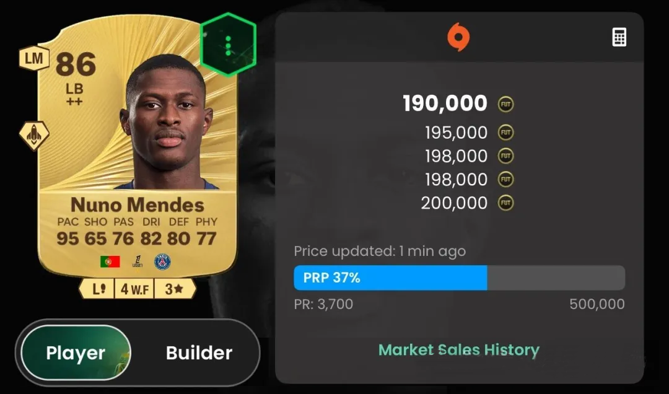This screenshot has height=394, width=669.
Task: Click the PRP 37% price range bar
Action: [460, 278]
